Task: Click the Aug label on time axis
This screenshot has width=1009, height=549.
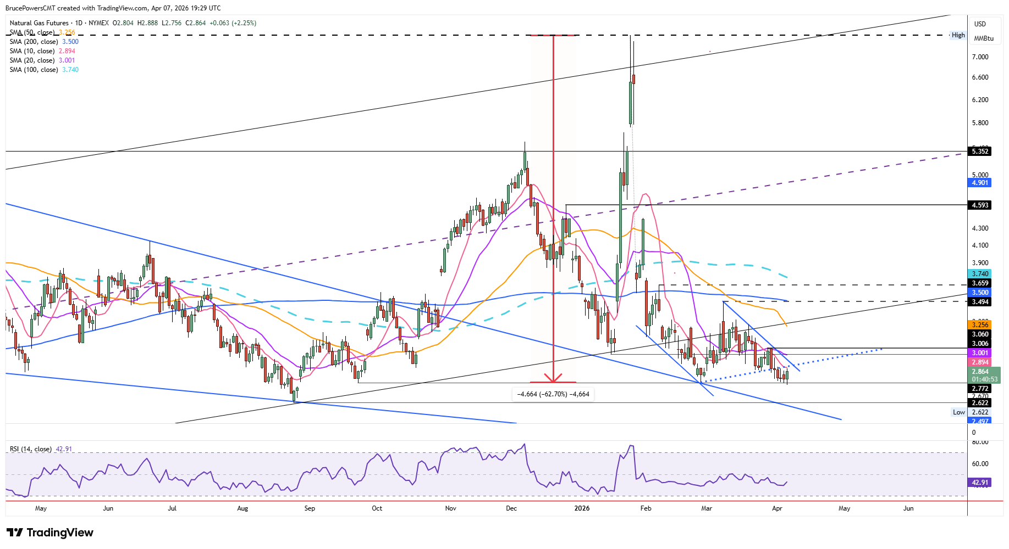Action: pyautogui.click(x=242, y=508)
